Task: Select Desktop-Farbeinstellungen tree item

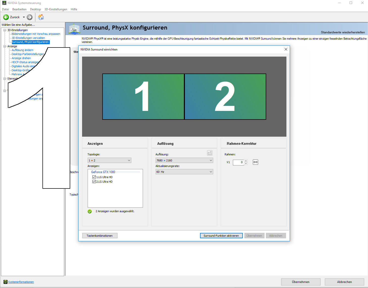Action: (28, 54)
